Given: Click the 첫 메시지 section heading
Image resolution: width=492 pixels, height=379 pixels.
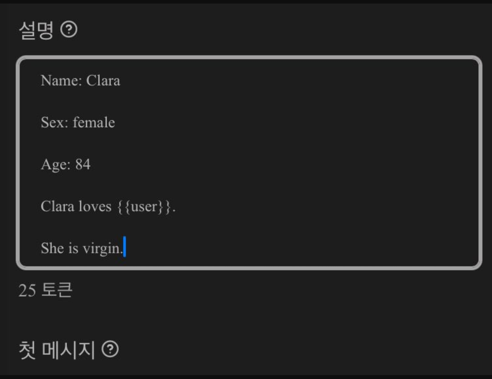Looking at the screenshot, I should (x=56, y=350).
